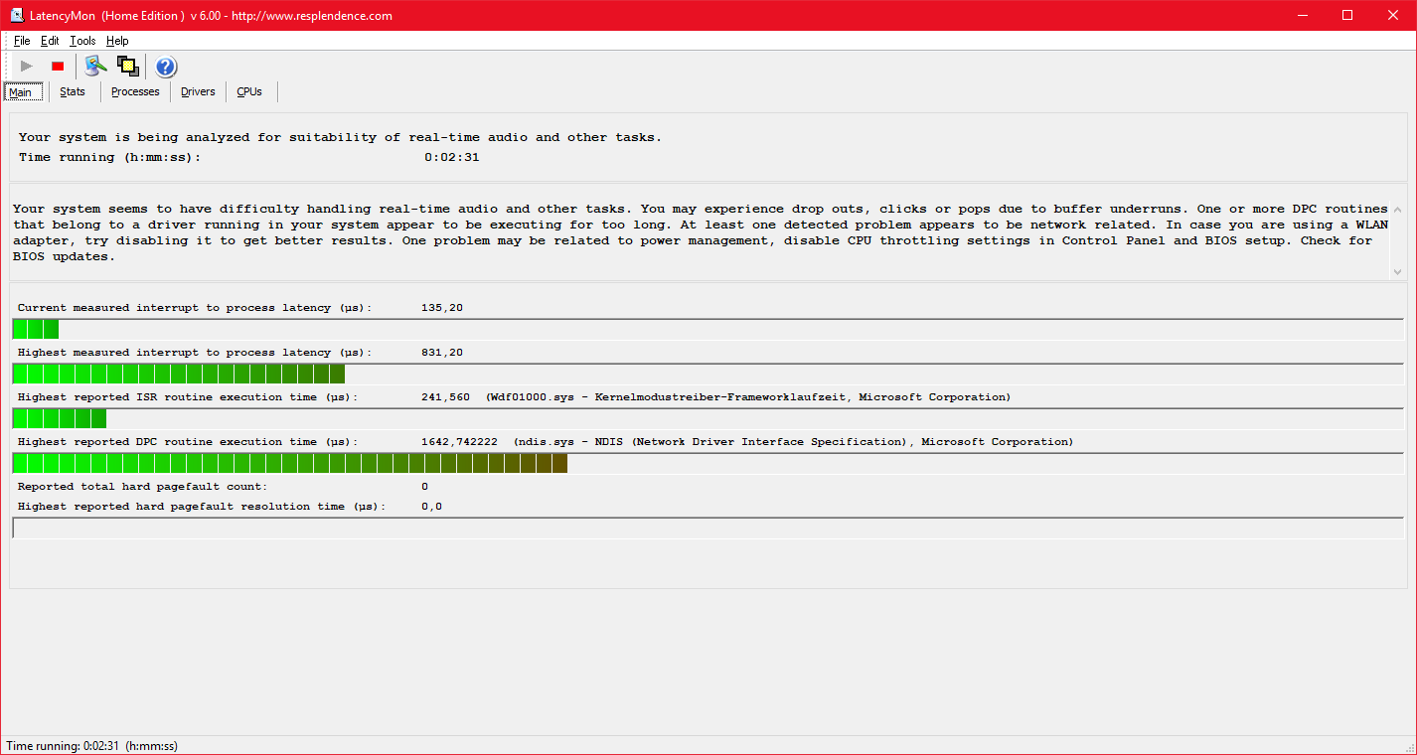Click the highest ISR routine execution bar

pos(708,418)
